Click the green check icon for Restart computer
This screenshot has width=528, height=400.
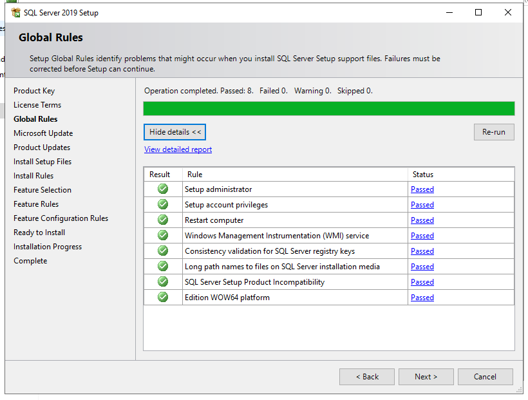(x=163, y=220)
